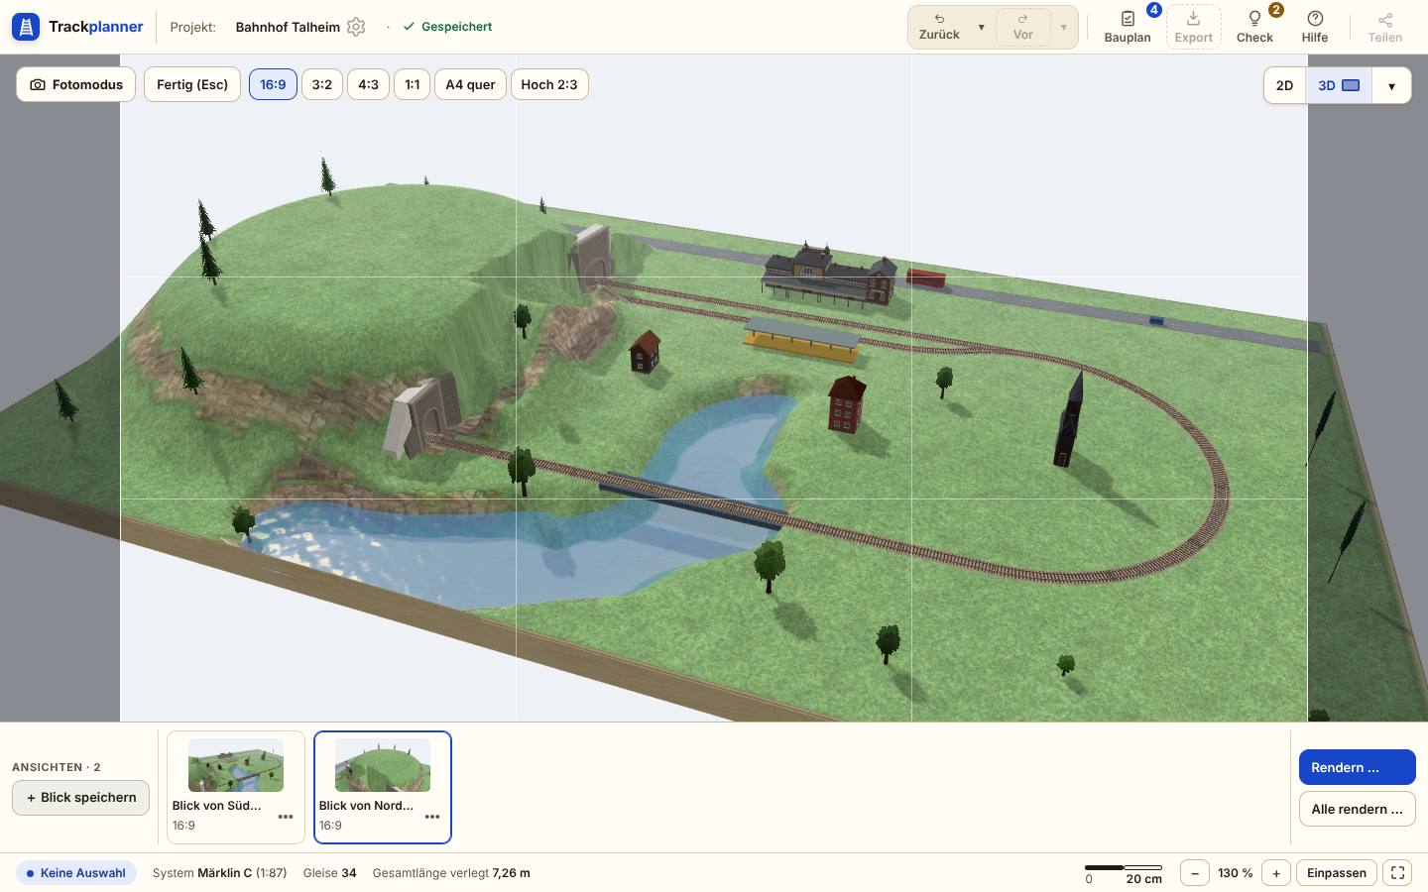Open options menu for Blick von Nord view

432,817
